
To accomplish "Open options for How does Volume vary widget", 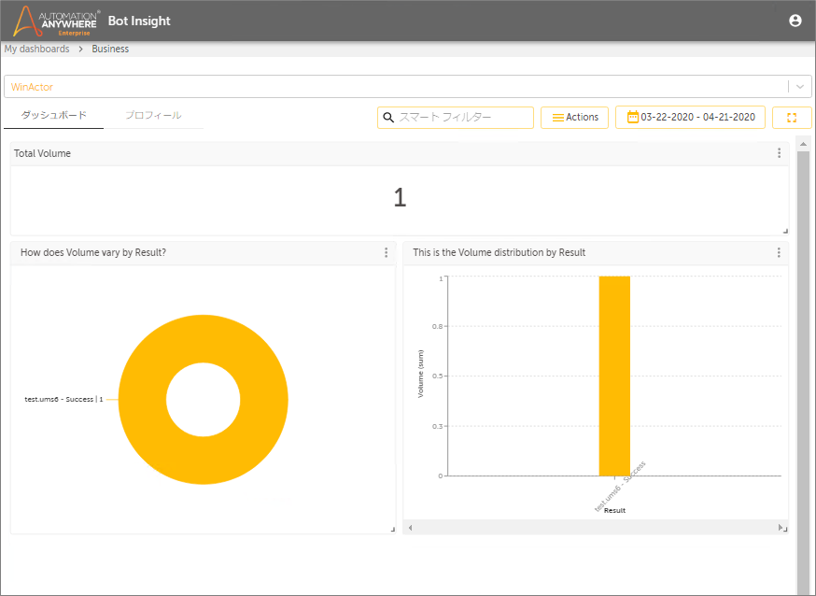I will (x=387, y=252).
